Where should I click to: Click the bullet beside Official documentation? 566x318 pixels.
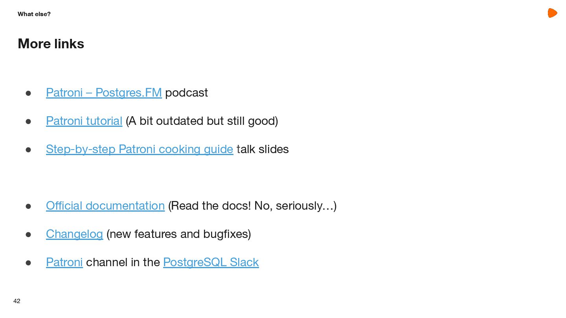tap(28, 206)
